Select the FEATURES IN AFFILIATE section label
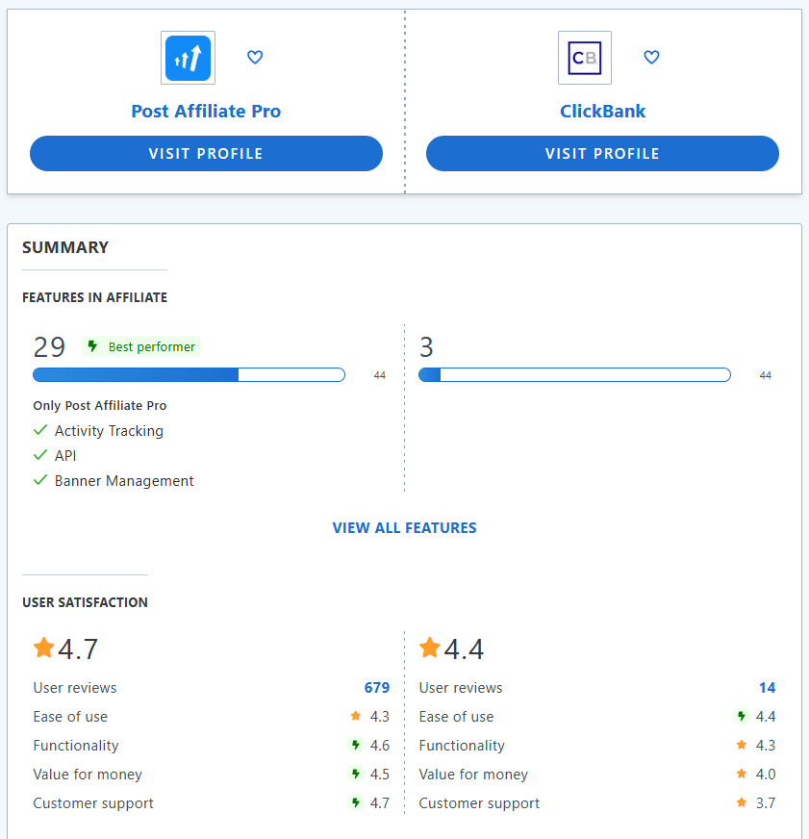809x839 pixels. 94,298
